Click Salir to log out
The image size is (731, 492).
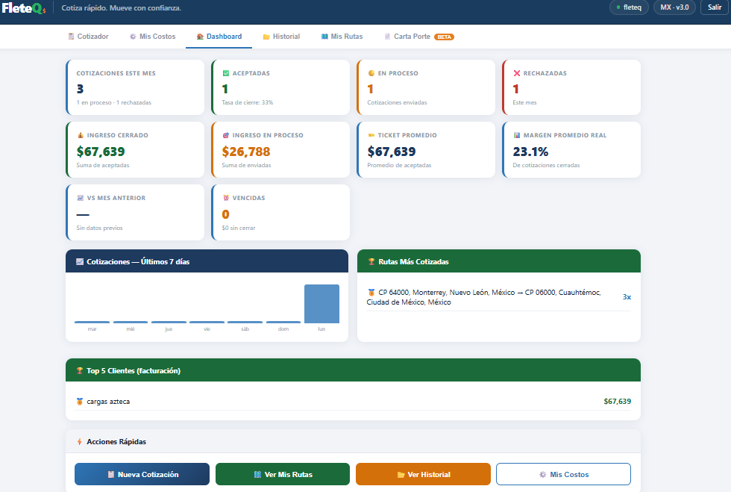[x=714, y=8]
